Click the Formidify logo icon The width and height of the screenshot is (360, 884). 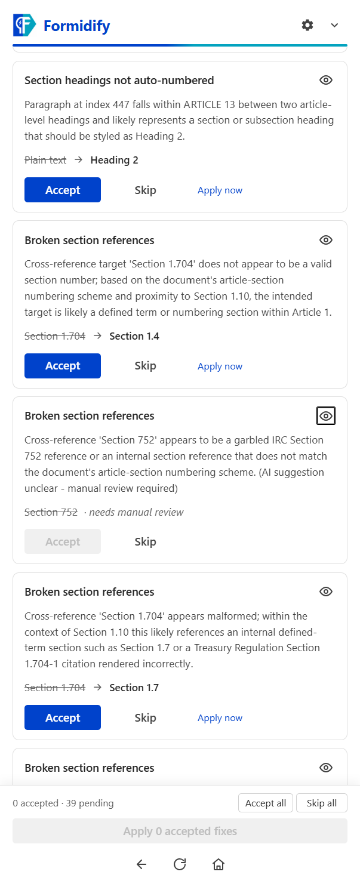(25, 26)
